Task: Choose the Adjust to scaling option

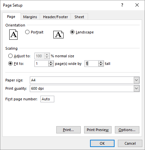Action: click(10, 56)
